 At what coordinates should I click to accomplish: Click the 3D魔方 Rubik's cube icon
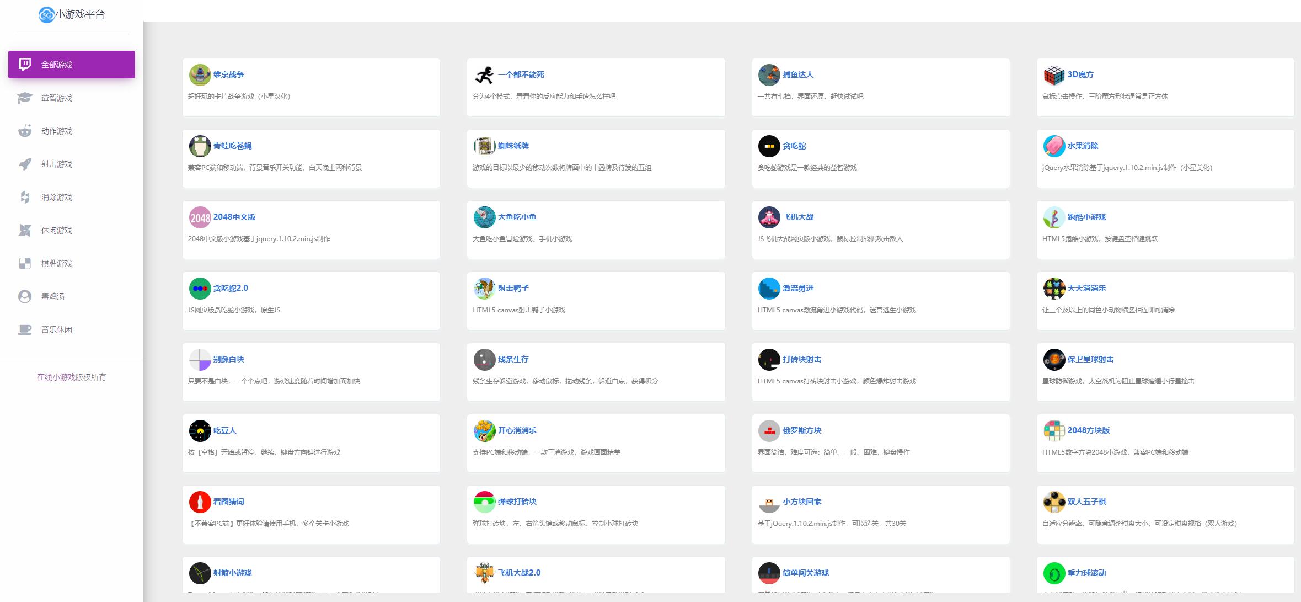tap(1053, 75)
